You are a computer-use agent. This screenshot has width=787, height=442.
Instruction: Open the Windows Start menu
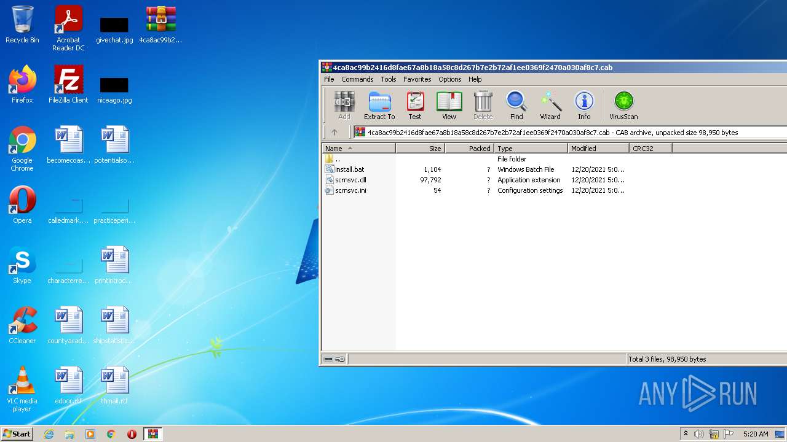point(17,433)
